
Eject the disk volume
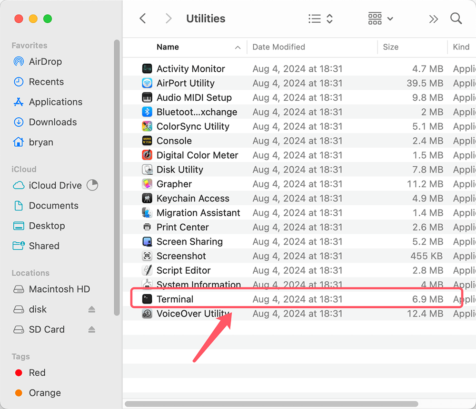pos(92,309)
